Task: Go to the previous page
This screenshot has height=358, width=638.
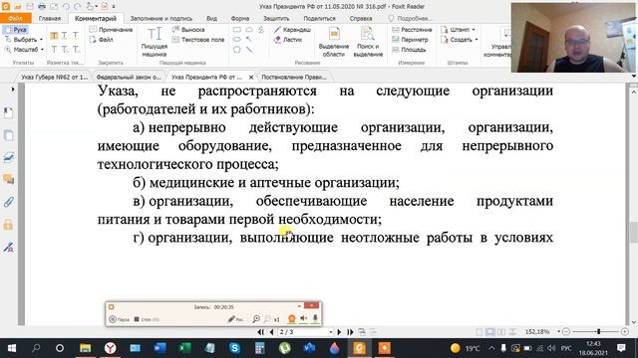Action: tap(272, 332)
